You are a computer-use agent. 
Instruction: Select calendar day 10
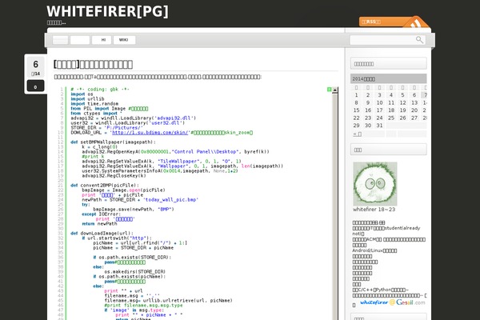(x=379, y=103)
